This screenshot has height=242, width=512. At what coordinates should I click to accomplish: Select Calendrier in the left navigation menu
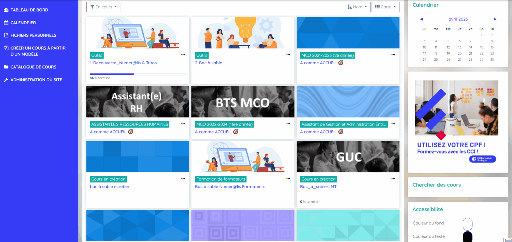(x=23, y=22)
